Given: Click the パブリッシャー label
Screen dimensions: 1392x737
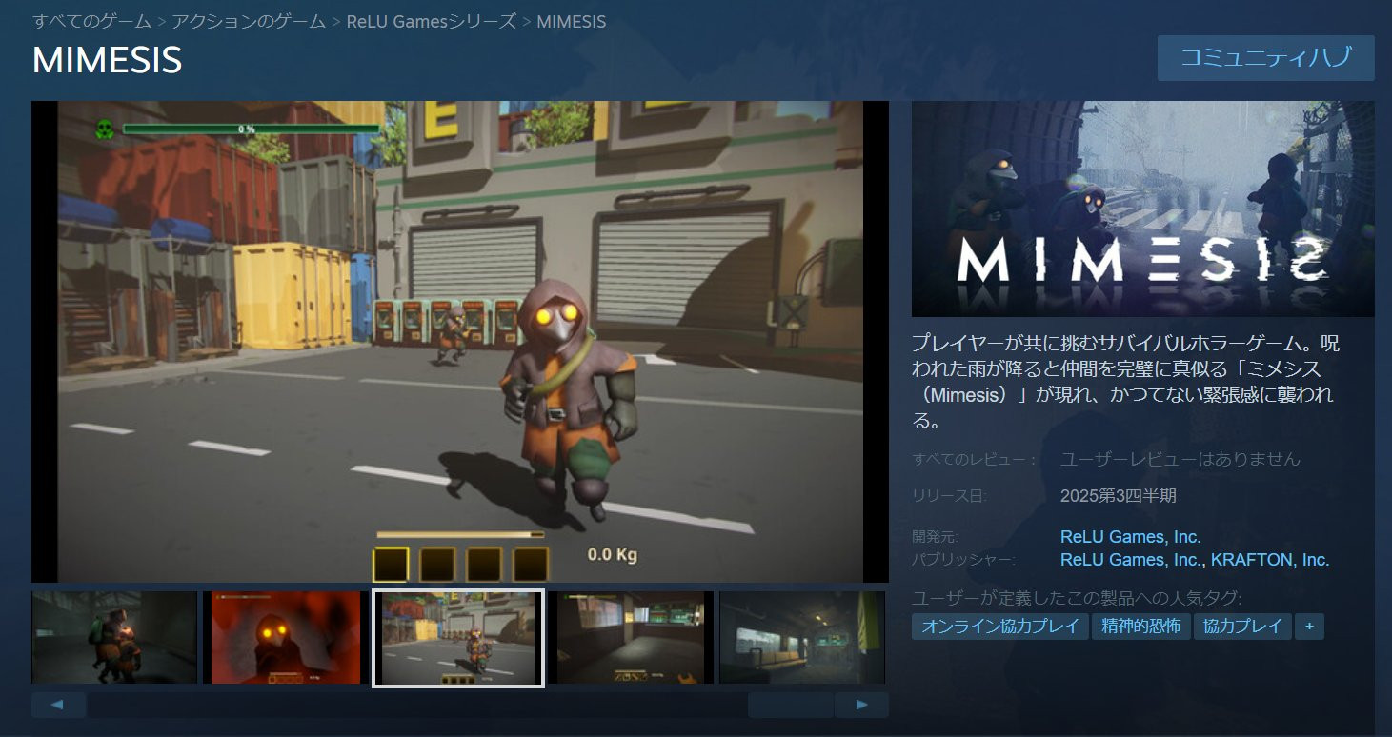Looking at the screenshot, I should (x=963, y=560).
